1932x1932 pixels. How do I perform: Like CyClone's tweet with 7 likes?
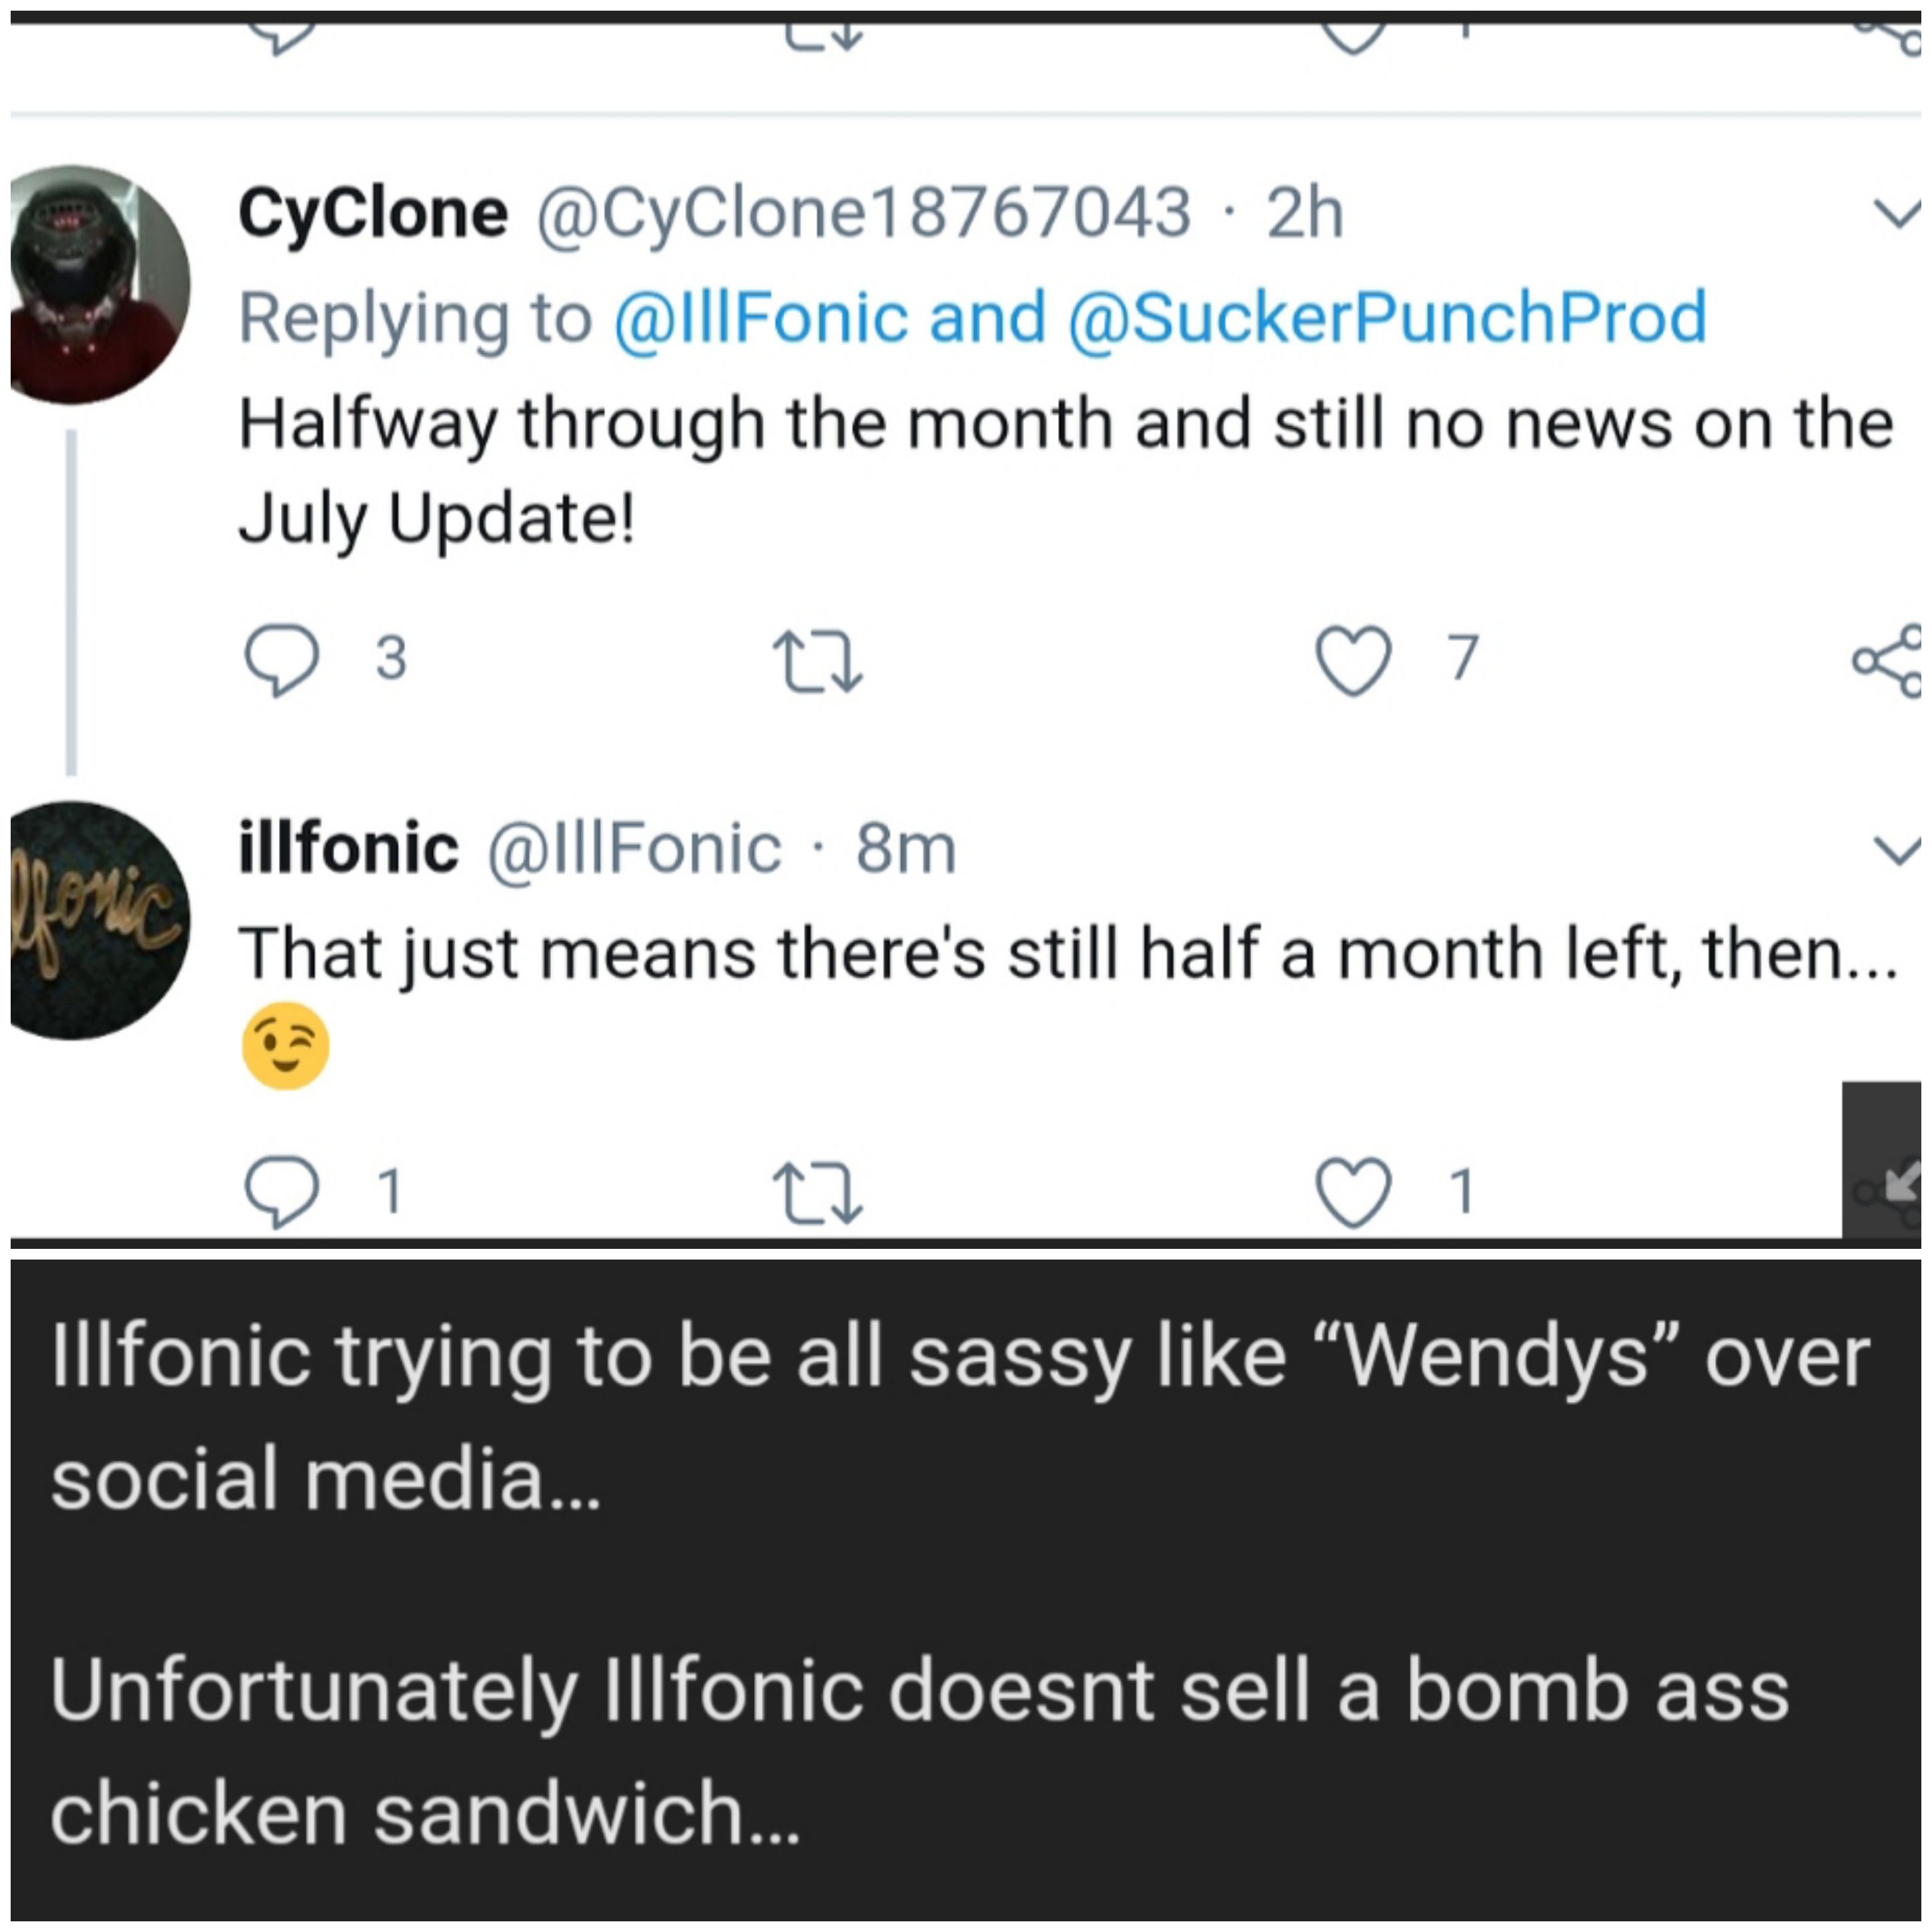click(1353, 661)
